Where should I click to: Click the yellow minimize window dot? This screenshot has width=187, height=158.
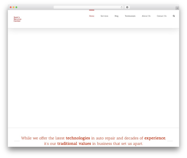click(13, 7)
